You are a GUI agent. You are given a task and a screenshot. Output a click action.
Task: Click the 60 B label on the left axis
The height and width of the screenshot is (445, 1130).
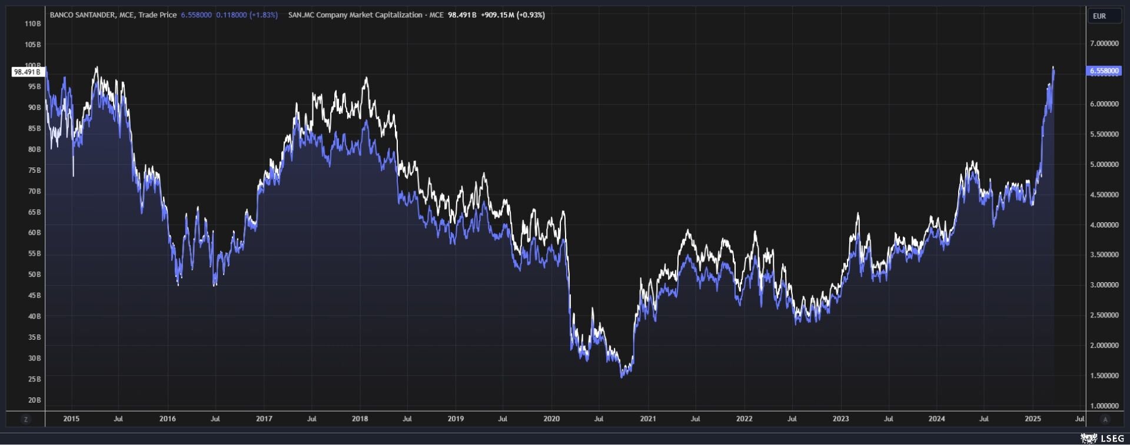(35, 233)
